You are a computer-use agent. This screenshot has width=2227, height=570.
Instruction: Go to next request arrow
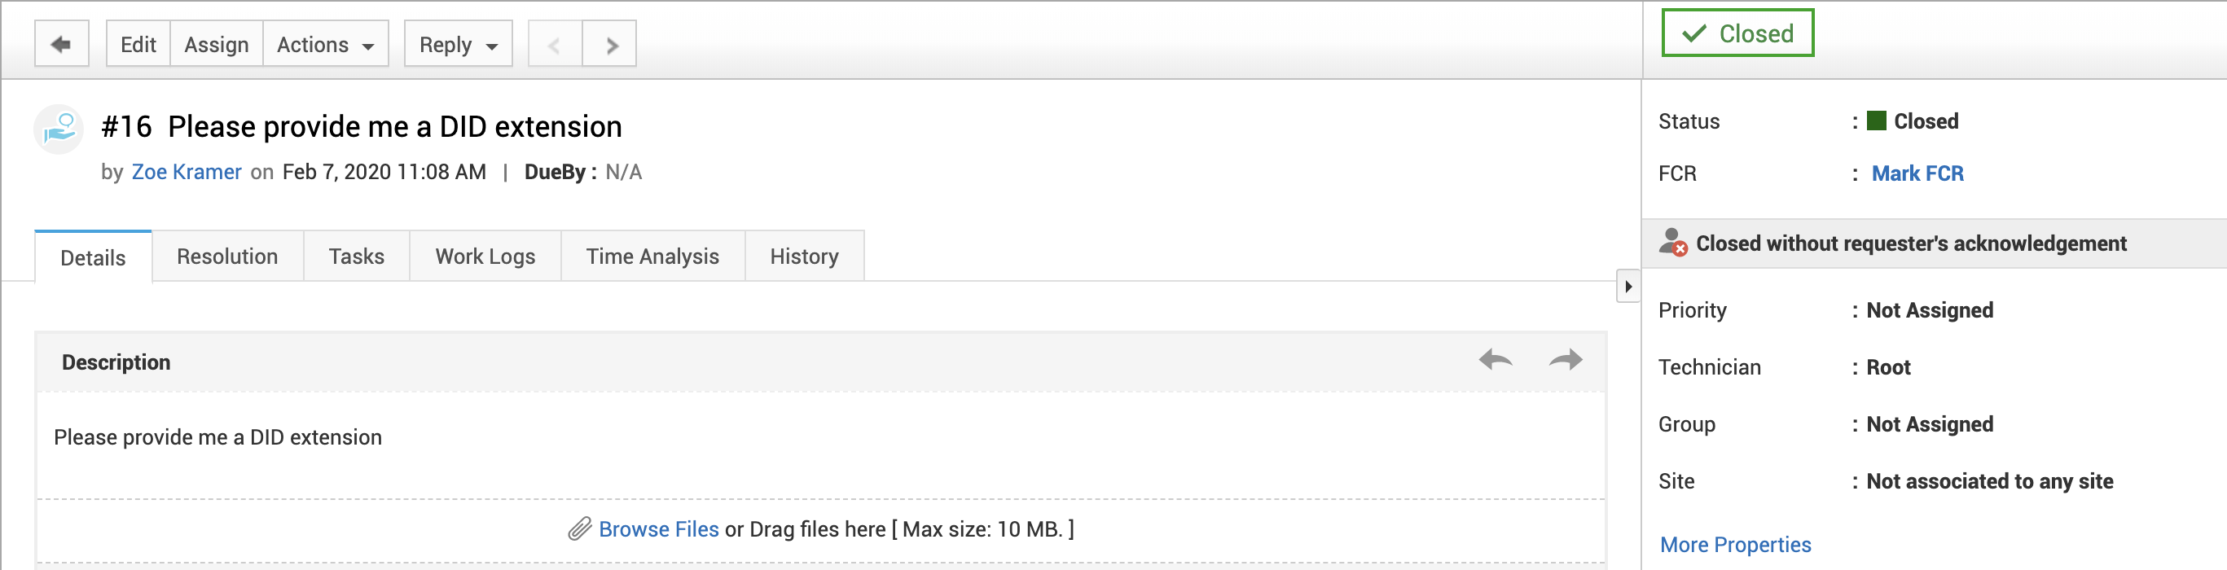point(610,45)
